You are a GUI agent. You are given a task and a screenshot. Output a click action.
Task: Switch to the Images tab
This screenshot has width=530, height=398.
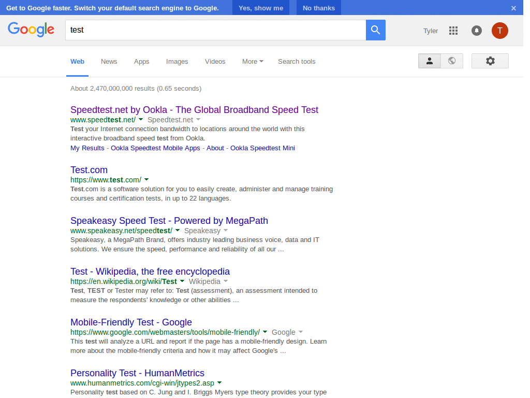pyautogui.click(x=177, y=62)
